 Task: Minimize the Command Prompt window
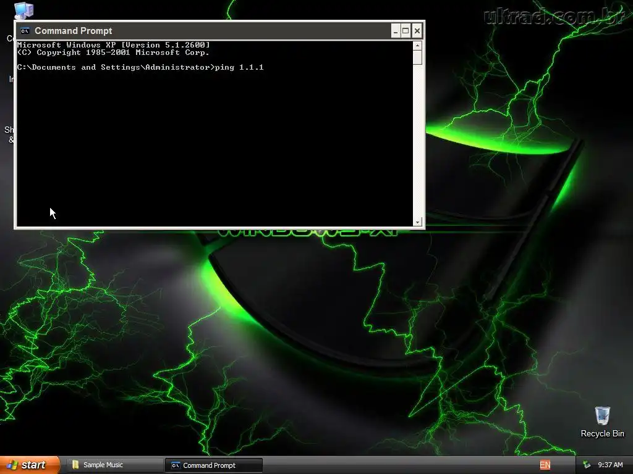[396, 31]
